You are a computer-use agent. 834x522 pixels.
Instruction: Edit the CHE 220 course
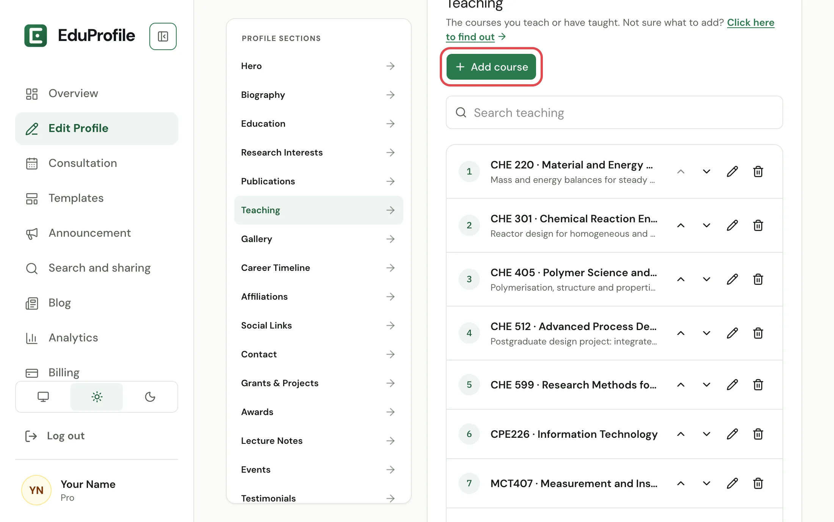732,171
